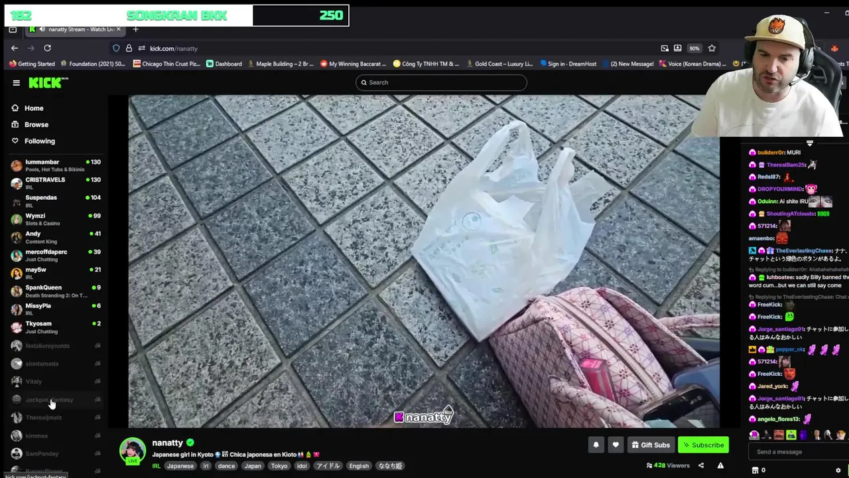Open the Voice (Korean Drama) bookmark
849x478 pixels.
[692, 64]
